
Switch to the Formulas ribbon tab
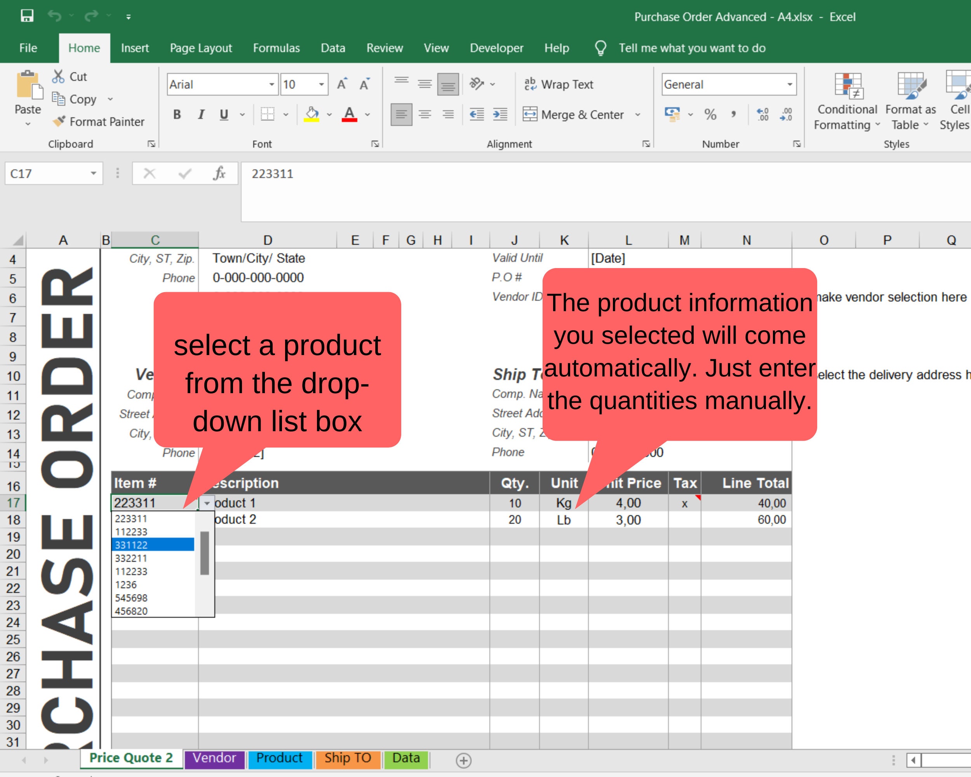tap(277, 48)
